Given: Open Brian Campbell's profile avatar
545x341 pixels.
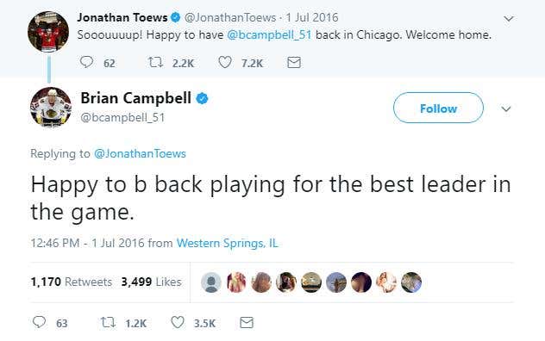Looking at the screenshot, I should [51, 108].
